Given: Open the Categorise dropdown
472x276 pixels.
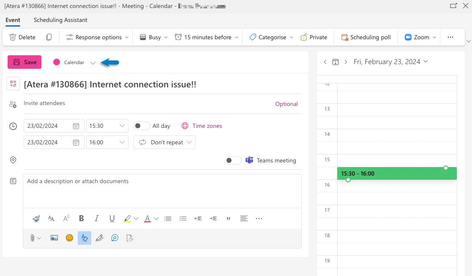Looking at the screenshot, I should 271,37.
